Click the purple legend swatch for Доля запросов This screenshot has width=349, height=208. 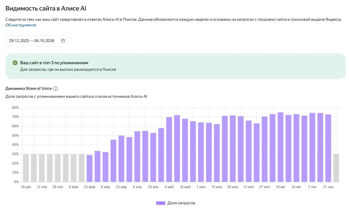(x=161, y=203)
